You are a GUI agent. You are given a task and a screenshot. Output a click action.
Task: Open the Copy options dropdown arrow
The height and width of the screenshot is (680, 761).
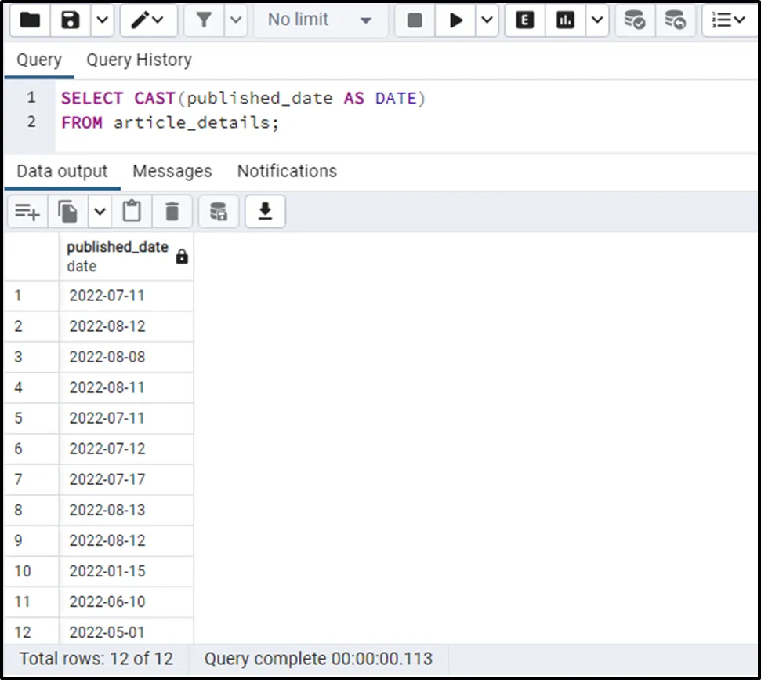pos(100,211)
